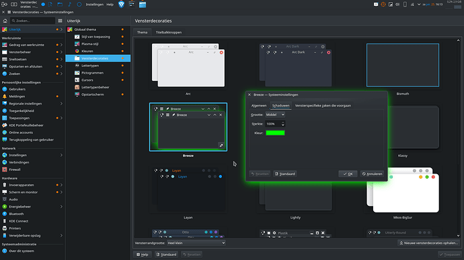Expand the Gedrag van werkruimte chevron
The height and width of the screenshot is (260, 464).
coord(61,45)
